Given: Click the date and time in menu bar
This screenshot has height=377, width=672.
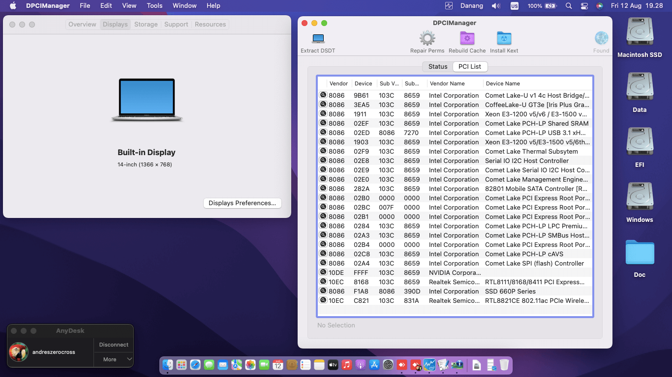Looking at the screenshot, I should (x=637, y=6).
